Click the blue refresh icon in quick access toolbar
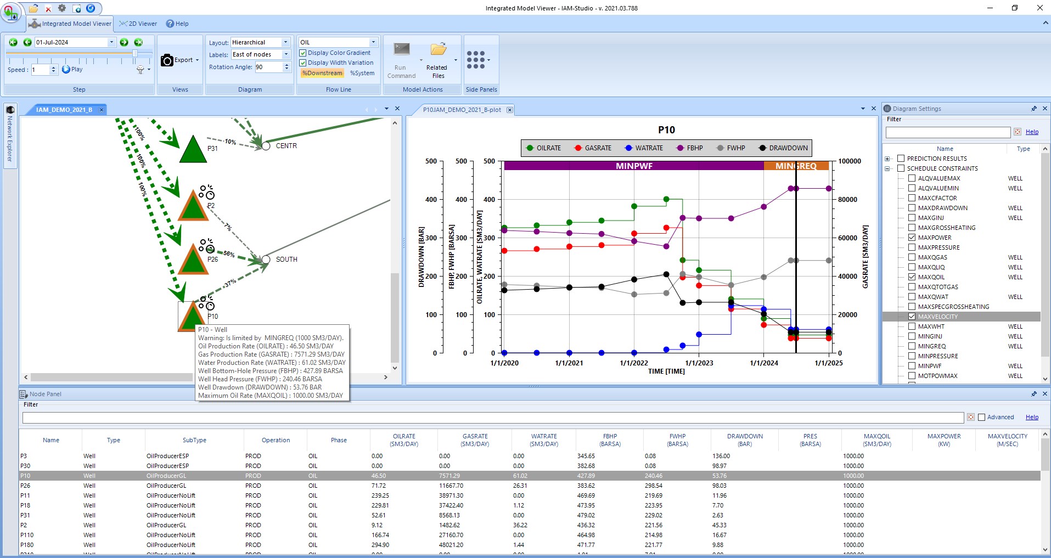The width and height of the screenshot is (1051, 558). tap(91, 8)
